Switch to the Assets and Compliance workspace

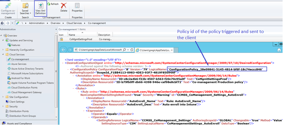[x=19, y=124]
